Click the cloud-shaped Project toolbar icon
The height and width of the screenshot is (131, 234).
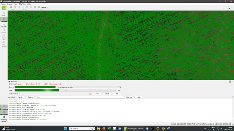pos(11,7)
